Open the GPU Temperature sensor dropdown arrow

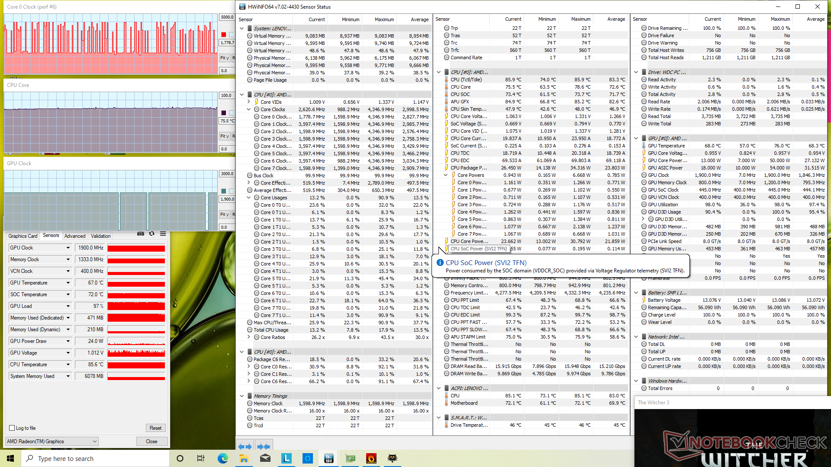click(x=68, y=283)
